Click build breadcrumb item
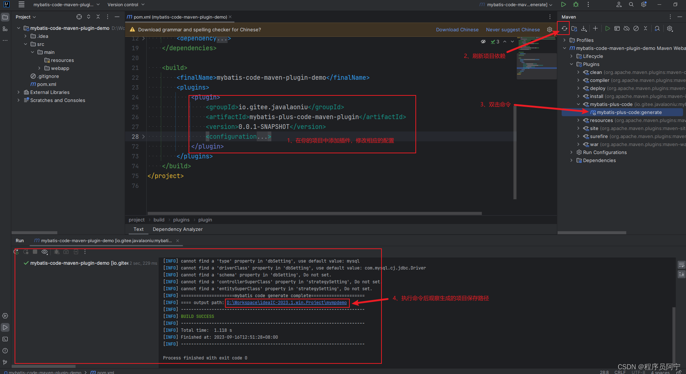 pyautogui.click(x=159, y=220)
